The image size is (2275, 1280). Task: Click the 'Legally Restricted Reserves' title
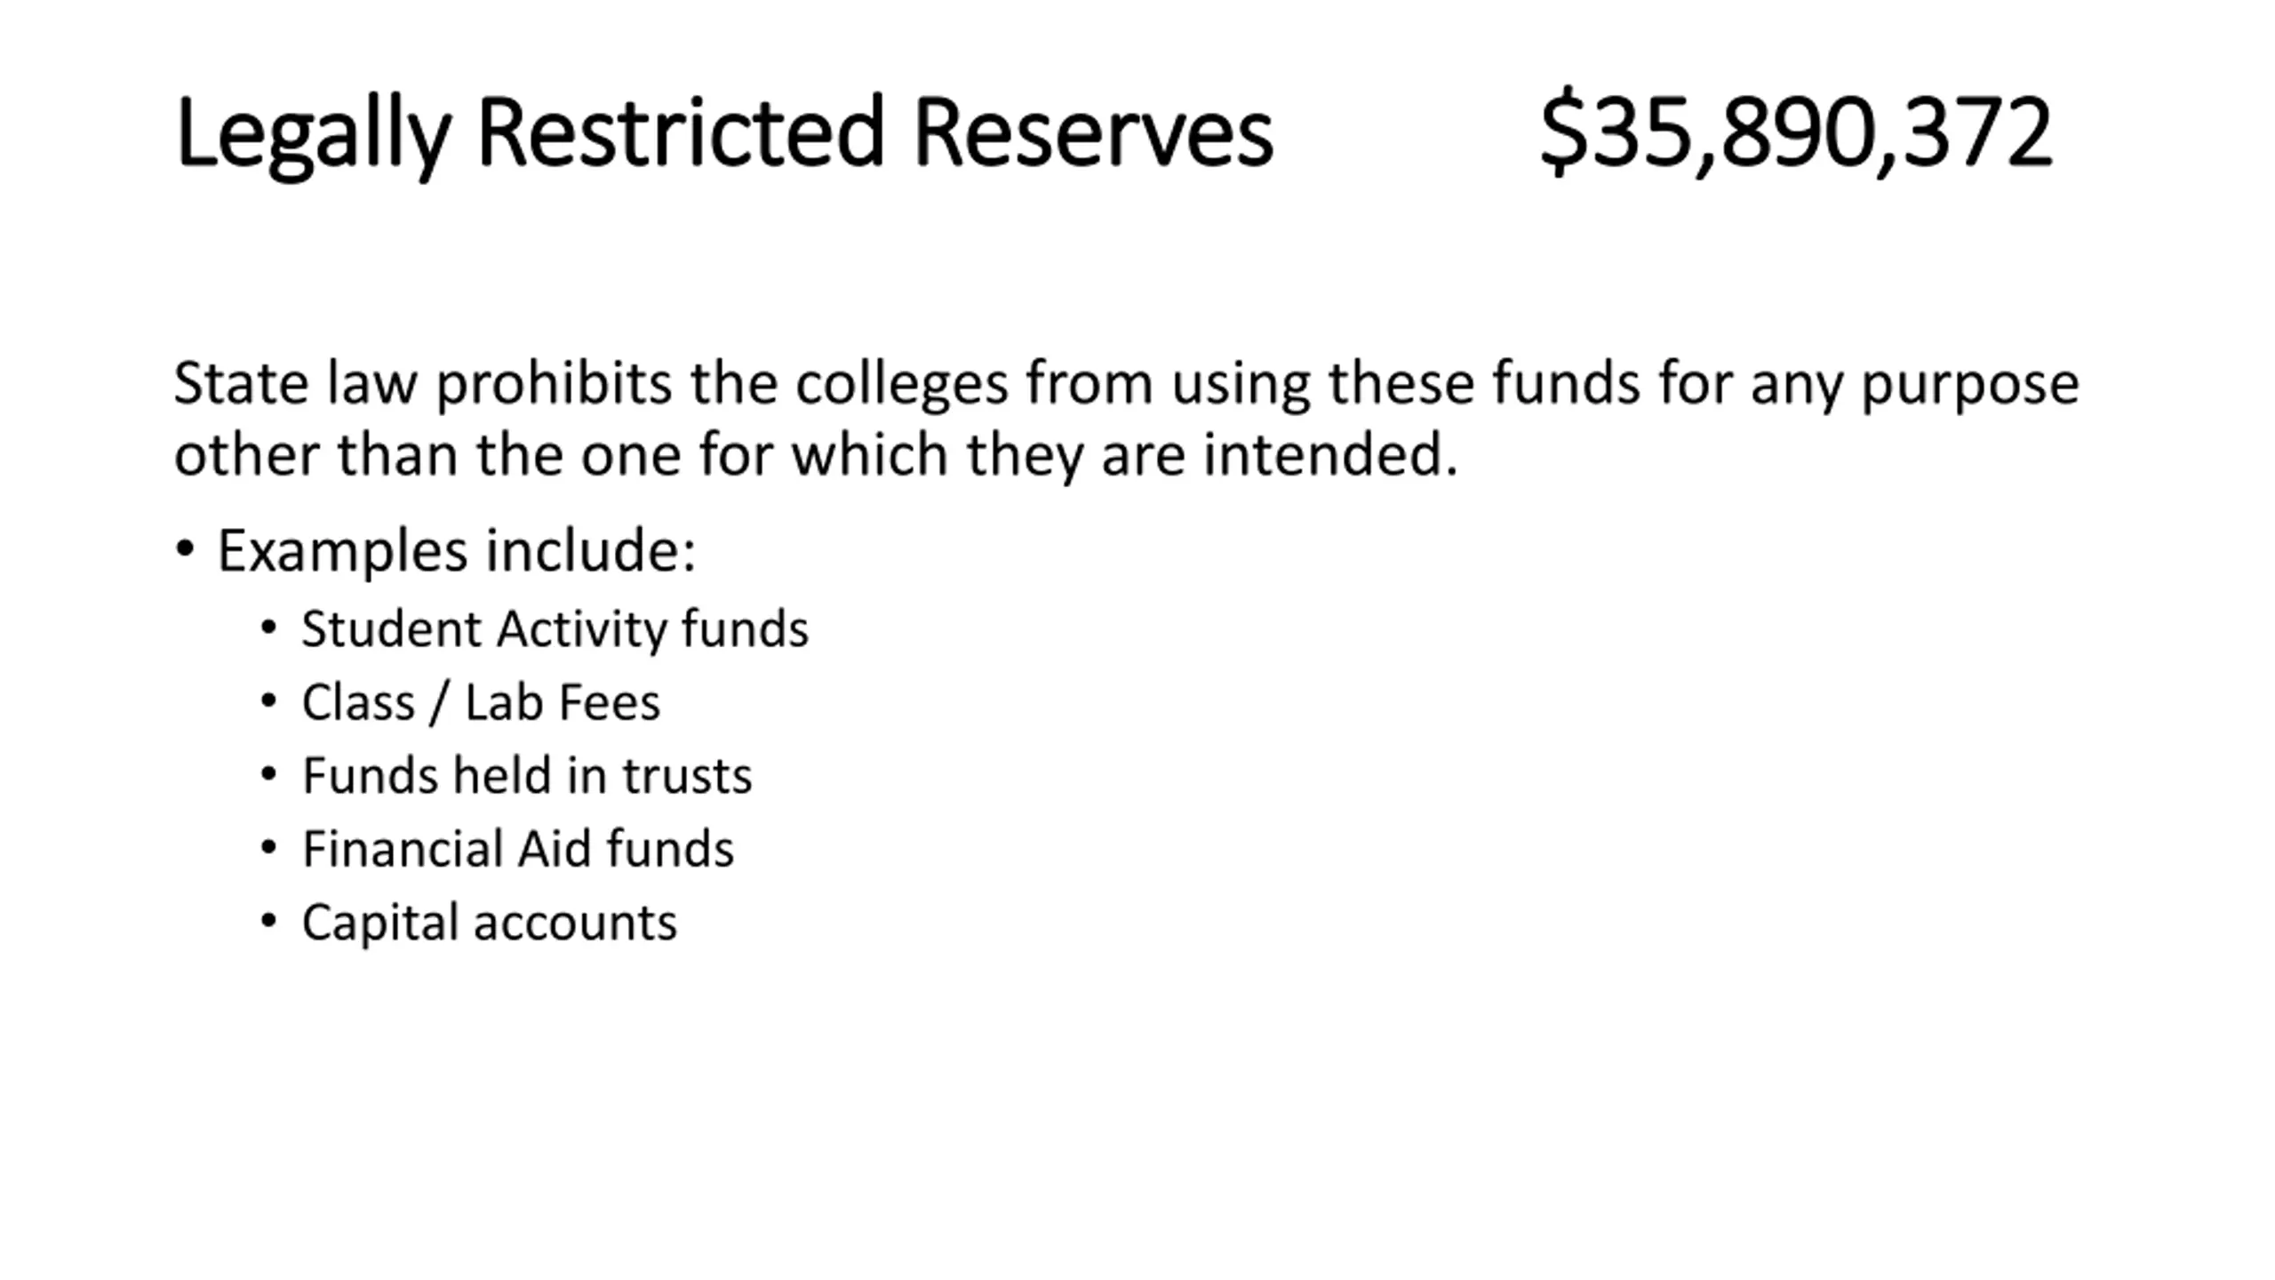click(724, 133)
